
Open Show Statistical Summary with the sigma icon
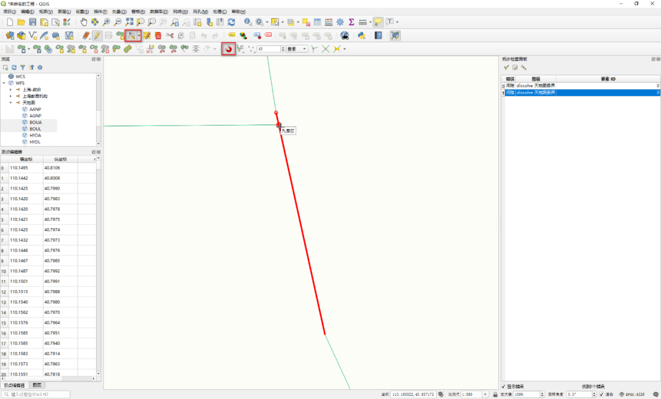coord(351,22)
